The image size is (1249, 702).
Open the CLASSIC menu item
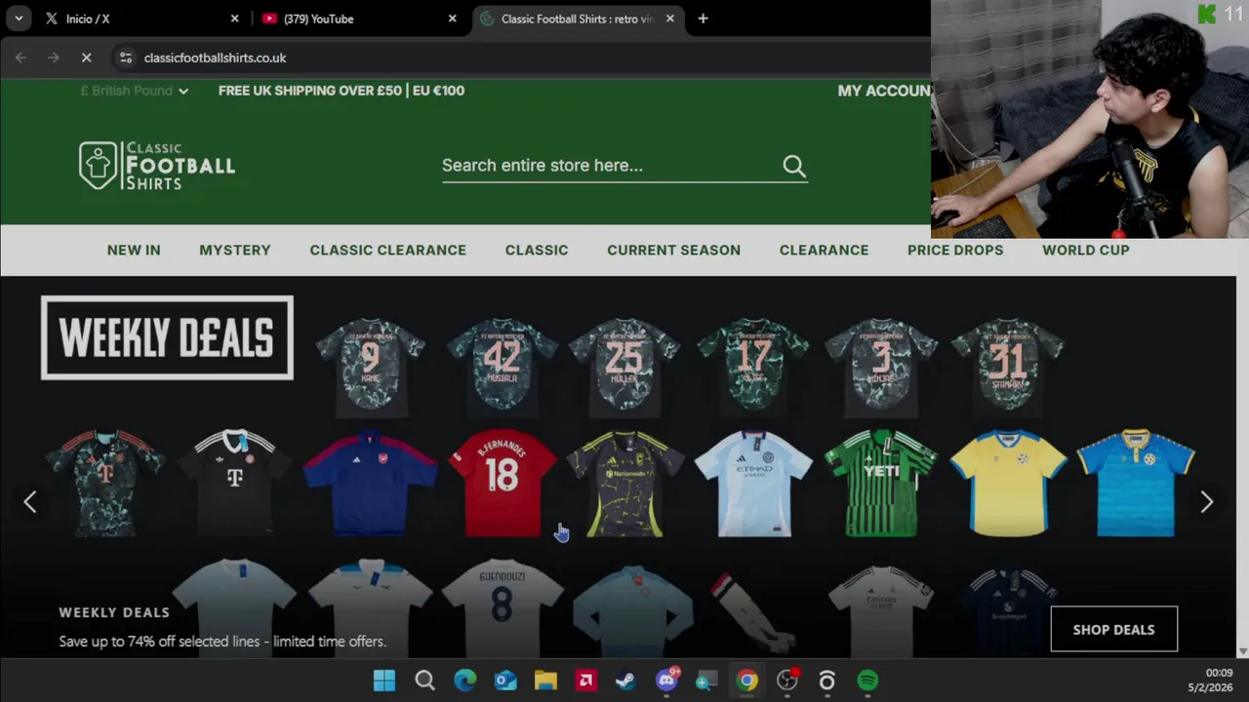(x=537, y=251)
